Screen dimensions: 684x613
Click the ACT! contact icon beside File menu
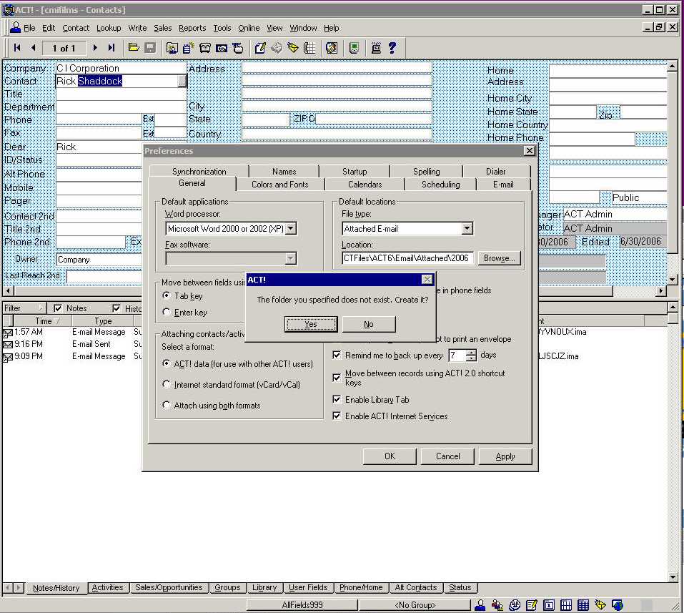click(x=16, y=27)
